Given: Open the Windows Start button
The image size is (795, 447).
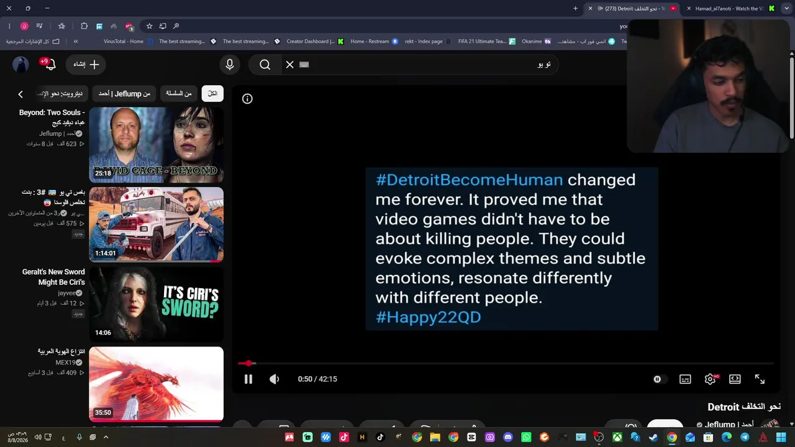Looking at the screenshot, I should (781, 437).
